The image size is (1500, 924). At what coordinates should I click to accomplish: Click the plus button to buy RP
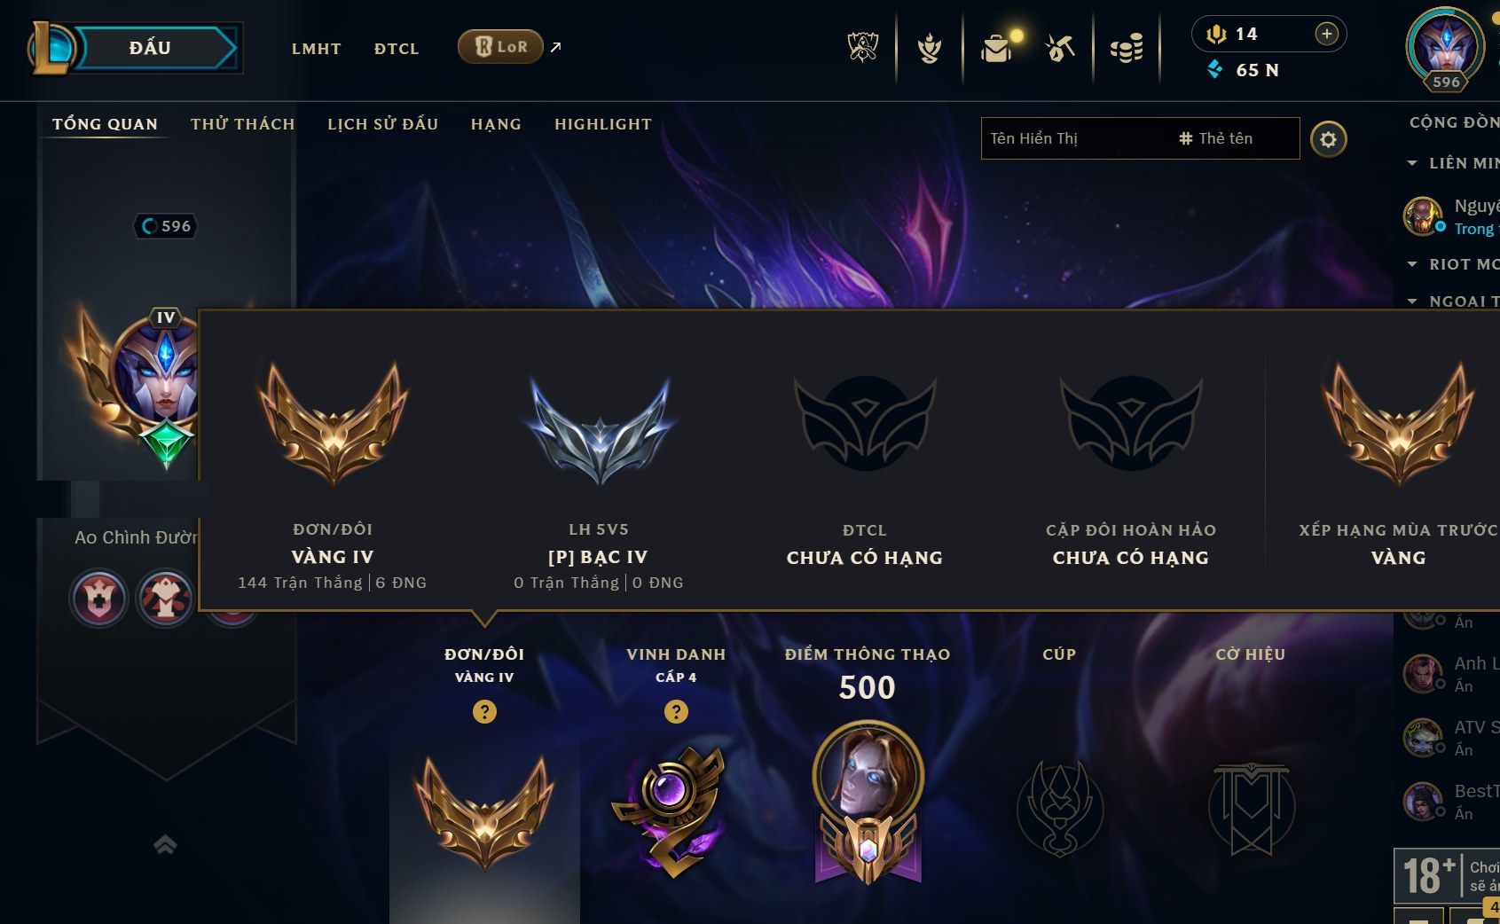[1326, 34]
